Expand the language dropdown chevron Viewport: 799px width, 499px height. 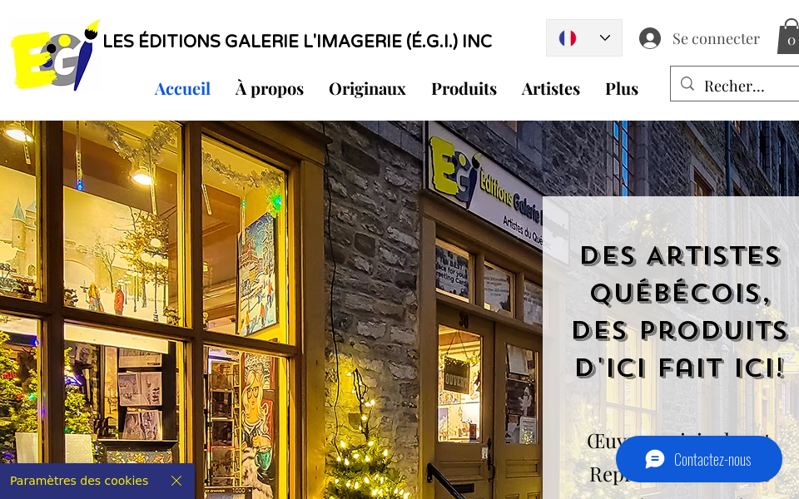pos(605,37)
